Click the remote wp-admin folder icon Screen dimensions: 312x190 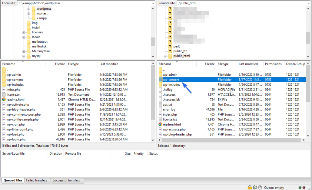tap(160, 75)
